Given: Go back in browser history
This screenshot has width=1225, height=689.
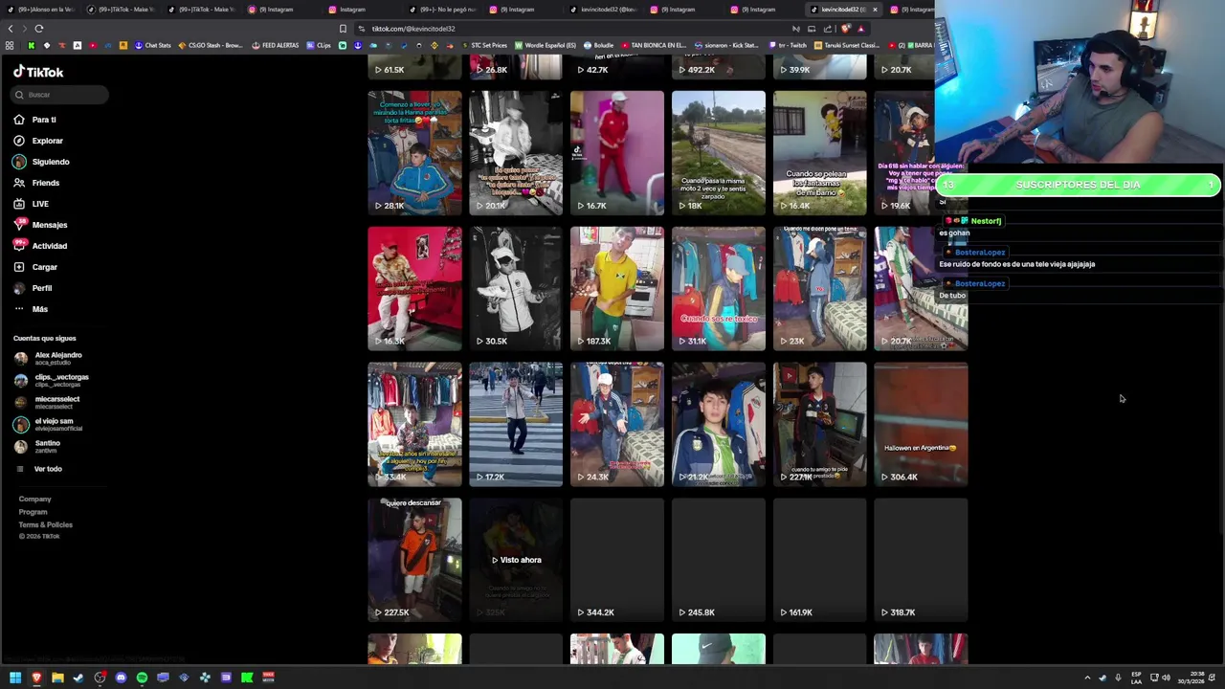Looking at the screenshot, I should coord(11,29).
